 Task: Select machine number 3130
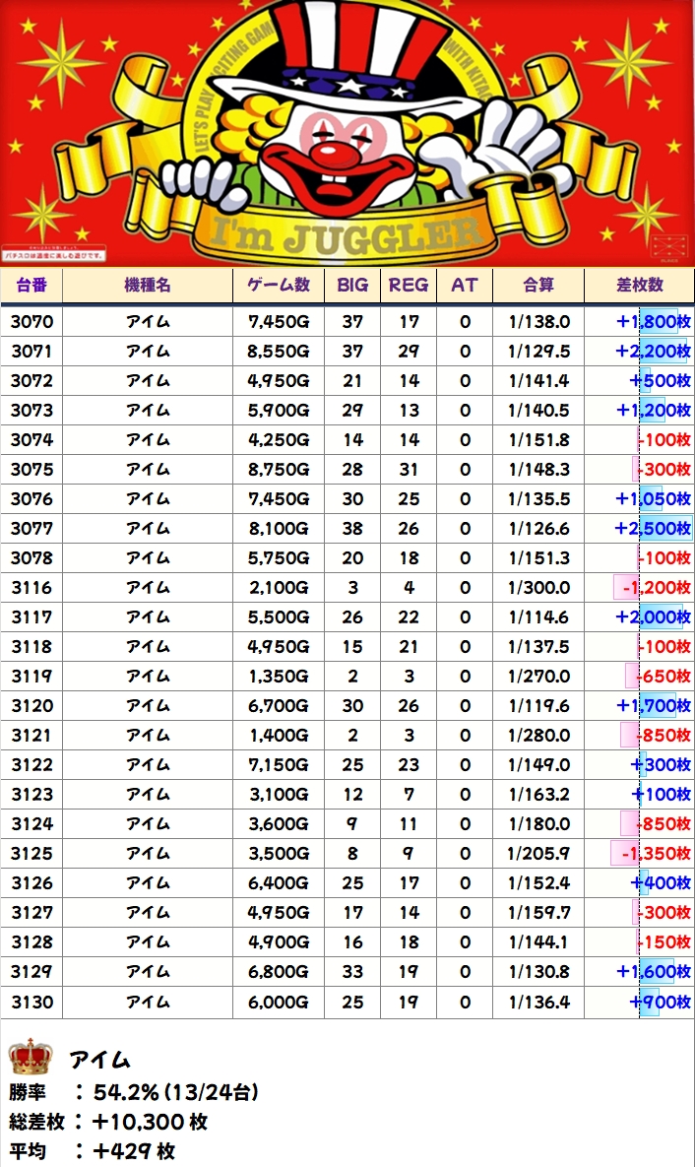tap(32, 1002)
